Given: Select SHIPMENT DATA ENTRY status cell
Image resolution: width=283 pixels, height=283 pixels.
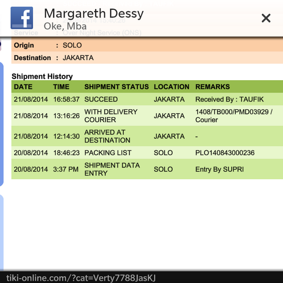Looking at the screenshot, I should [112, 169].
